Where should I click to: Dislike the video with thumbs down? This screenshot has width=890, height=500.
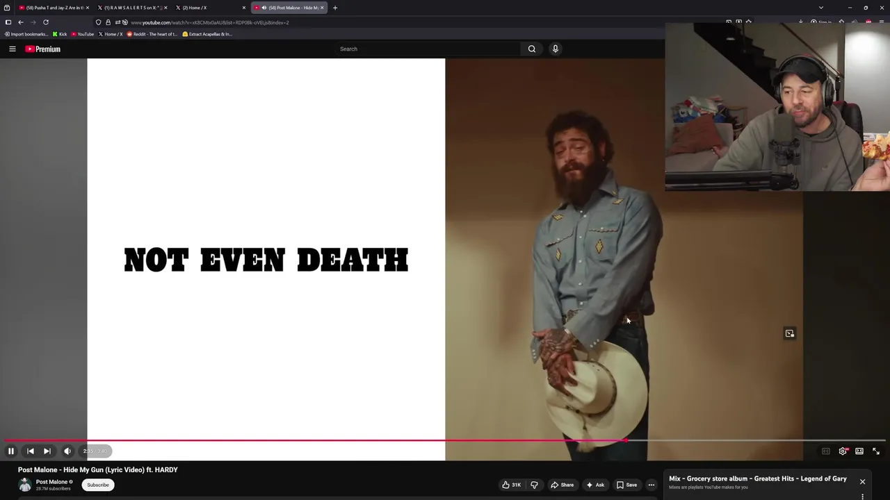[534, 485]
